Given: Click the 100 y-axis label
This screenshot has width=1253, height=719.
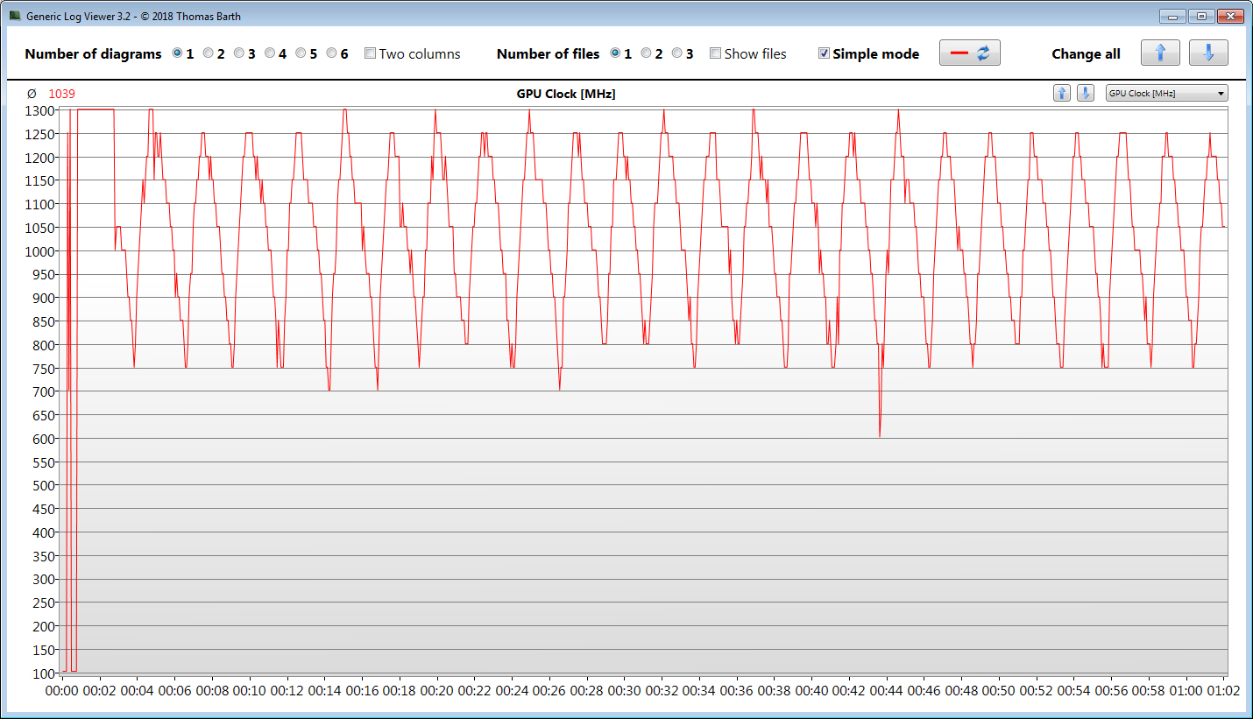Looking at the screenshot, I should coord(45,673).
